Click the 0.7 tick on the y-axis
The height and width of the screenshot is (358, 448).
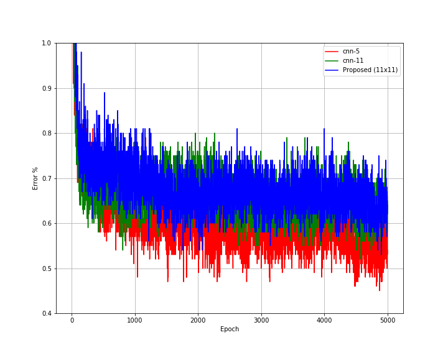(47, 178)
